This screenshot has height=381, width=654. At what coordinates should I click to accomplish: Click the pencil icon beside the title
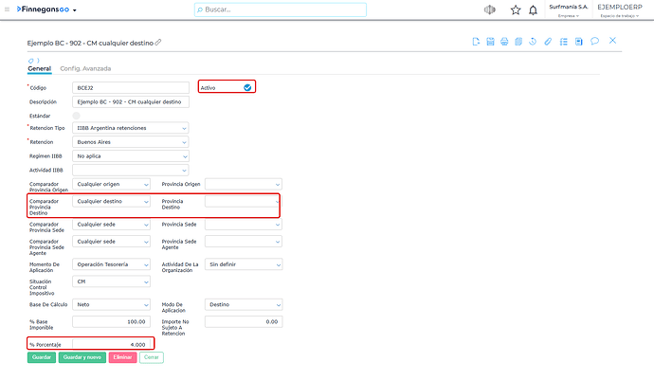158,42
